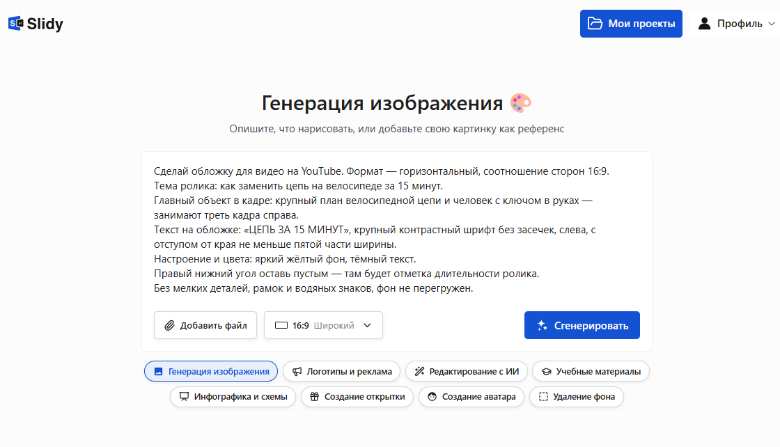The height and width of the screenshot is (447, 780).
Task: Switch to Редактирование с ИИ mode
Action: click(x=467, y=371)
